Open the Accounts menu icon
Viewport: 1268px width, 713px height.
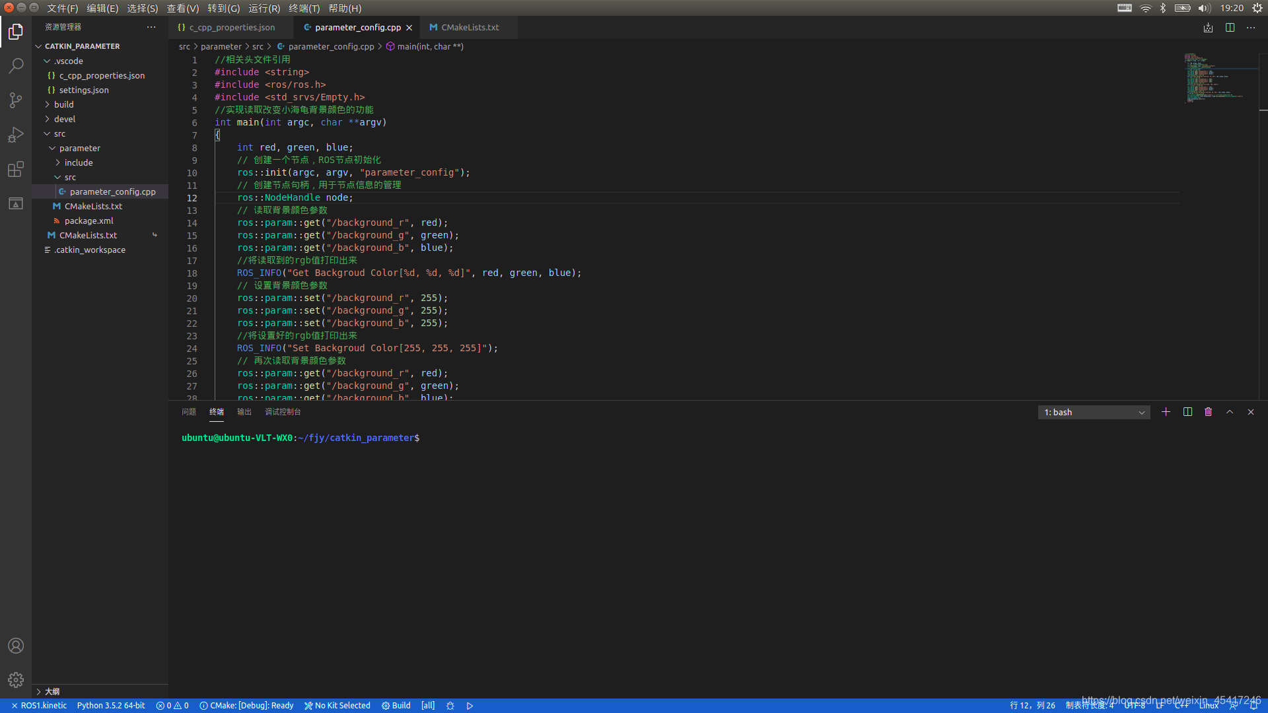click(16, 646)
